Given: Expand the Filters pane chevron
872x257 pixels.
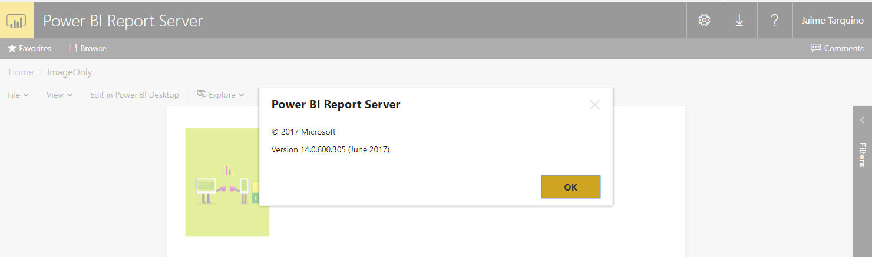Looking at the screenshot, I should 862,120.
